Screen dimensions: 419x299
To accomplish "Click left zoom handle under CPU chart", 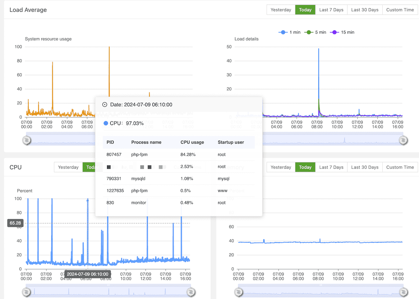I will coord(27,292).
